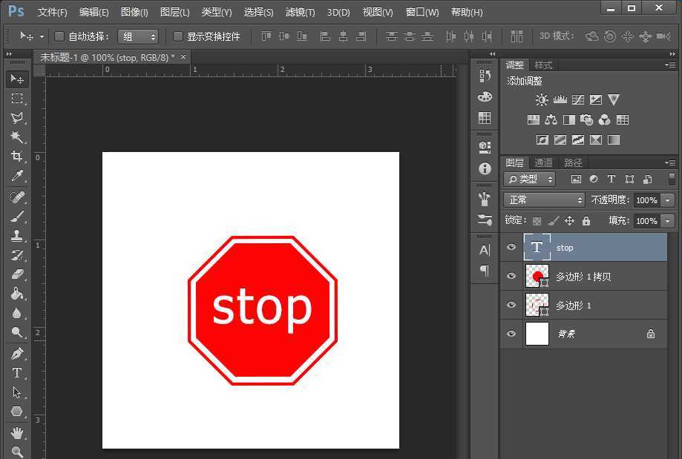The image size is (682, 459).
Task: Select the Eyedropper tool
Action: click(x=16, y=176)
